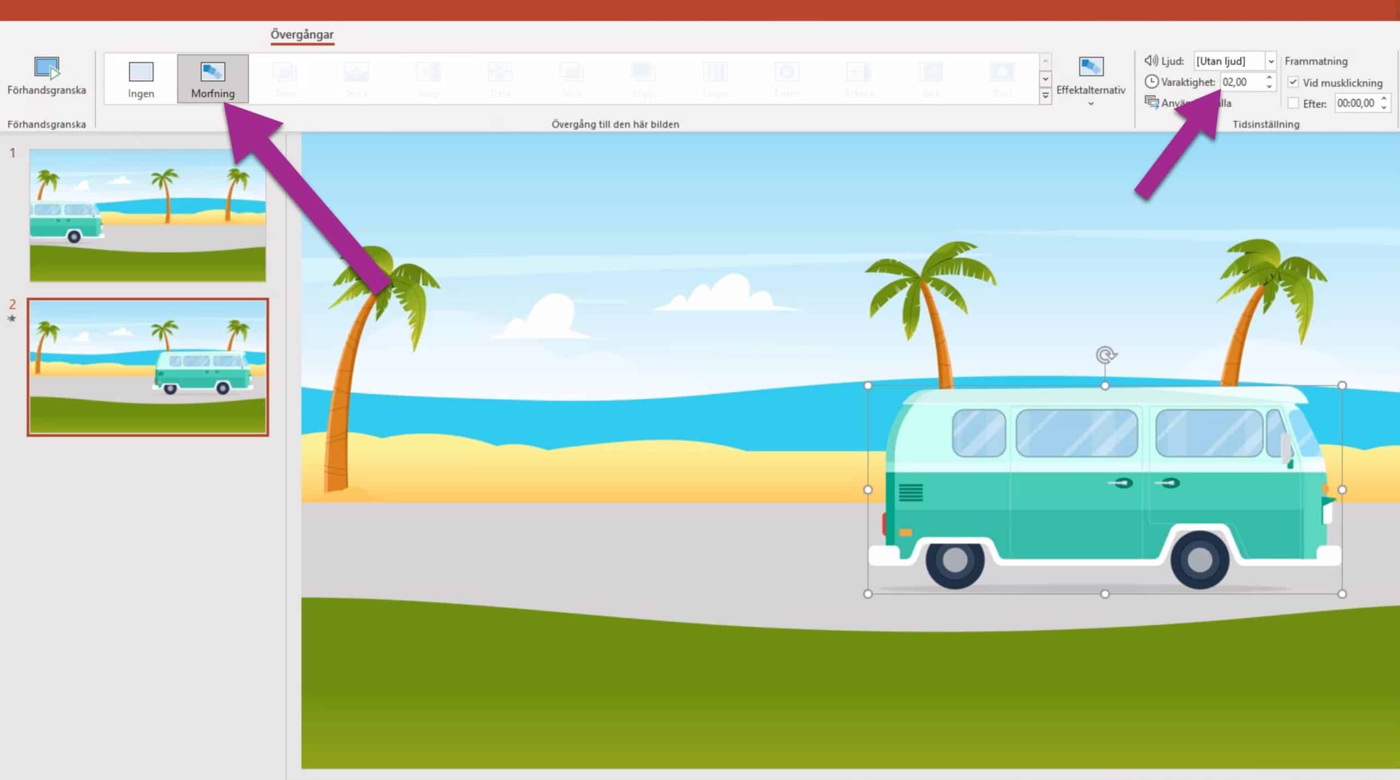The image size is (1400, 780).
Task: Increase Varaktighet duration with up arrow
Action: 1269,78
